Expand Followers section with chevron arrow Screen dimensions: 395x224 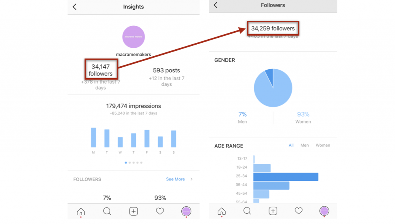point(192,179)
